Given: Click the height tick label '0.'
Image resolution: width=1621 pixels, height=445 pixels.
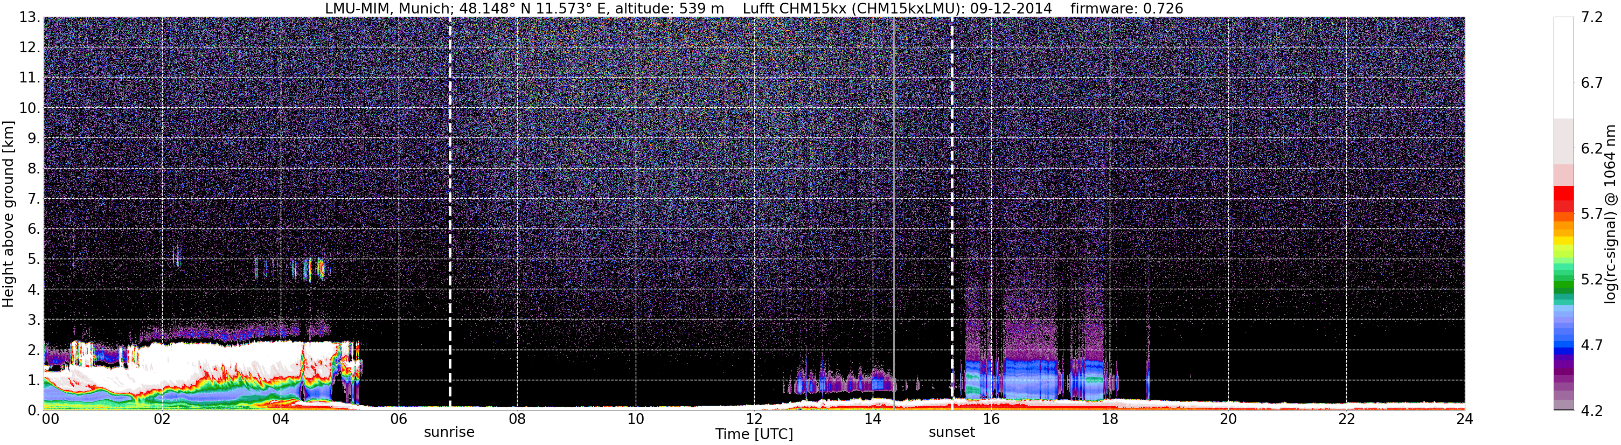Looking at the screenshot, I should (x=34, y=411).
